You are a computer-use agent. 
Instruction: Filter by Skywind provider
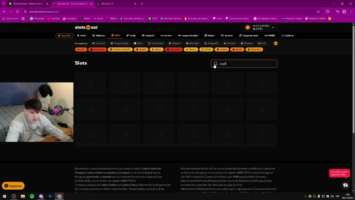247,43
